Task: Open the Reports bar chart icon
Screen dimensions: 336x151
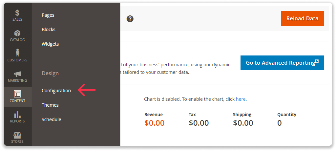Action: (17, 115)
